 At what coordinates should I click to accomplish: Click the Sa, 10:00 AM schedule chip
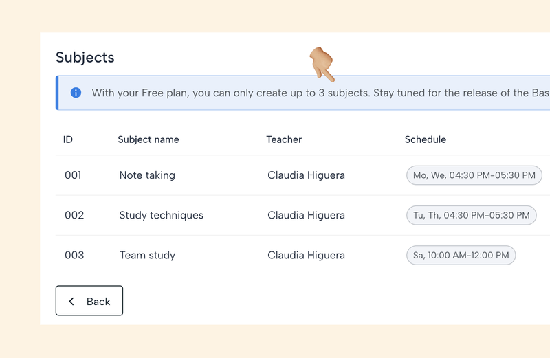(461, 255)
